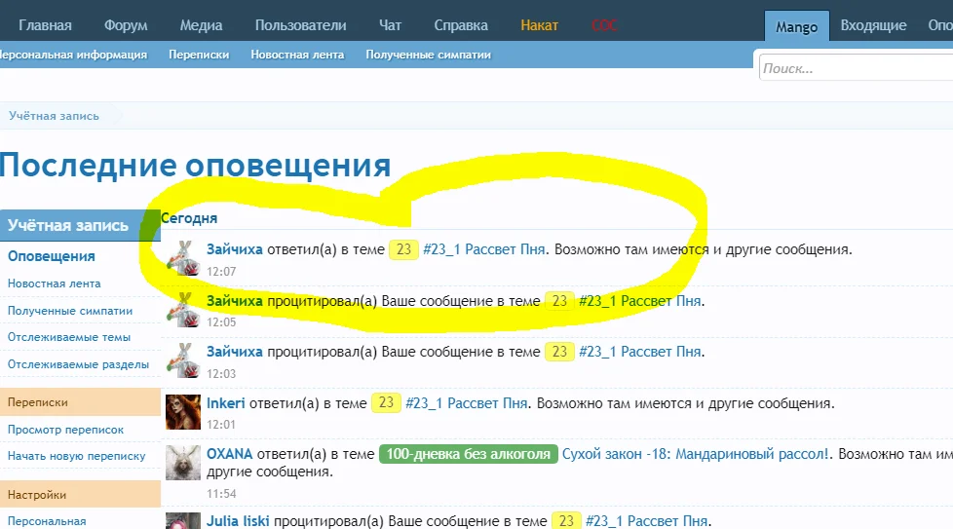
Task: Click the Сегодня date heading
Action: click(x=189, y=218)
